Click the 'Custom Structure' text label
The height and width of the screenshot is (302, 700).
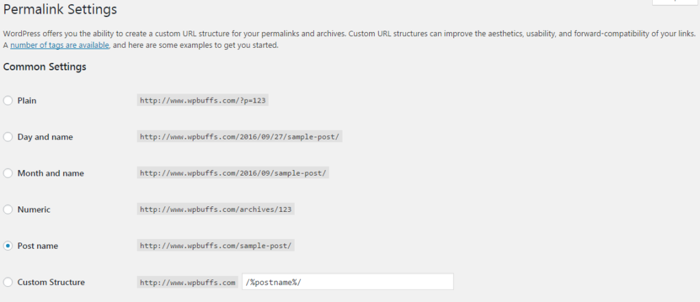coord(51,282)
